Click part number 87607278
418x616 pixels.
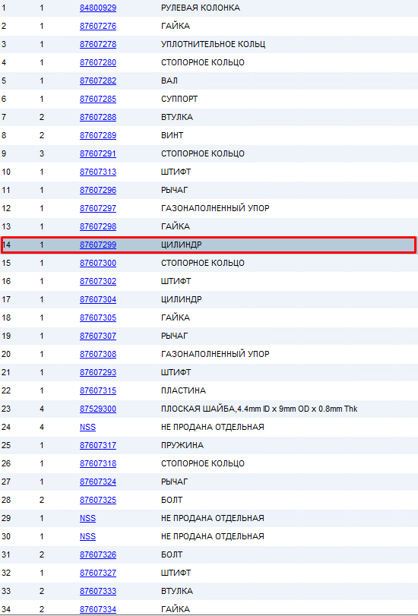98,44
